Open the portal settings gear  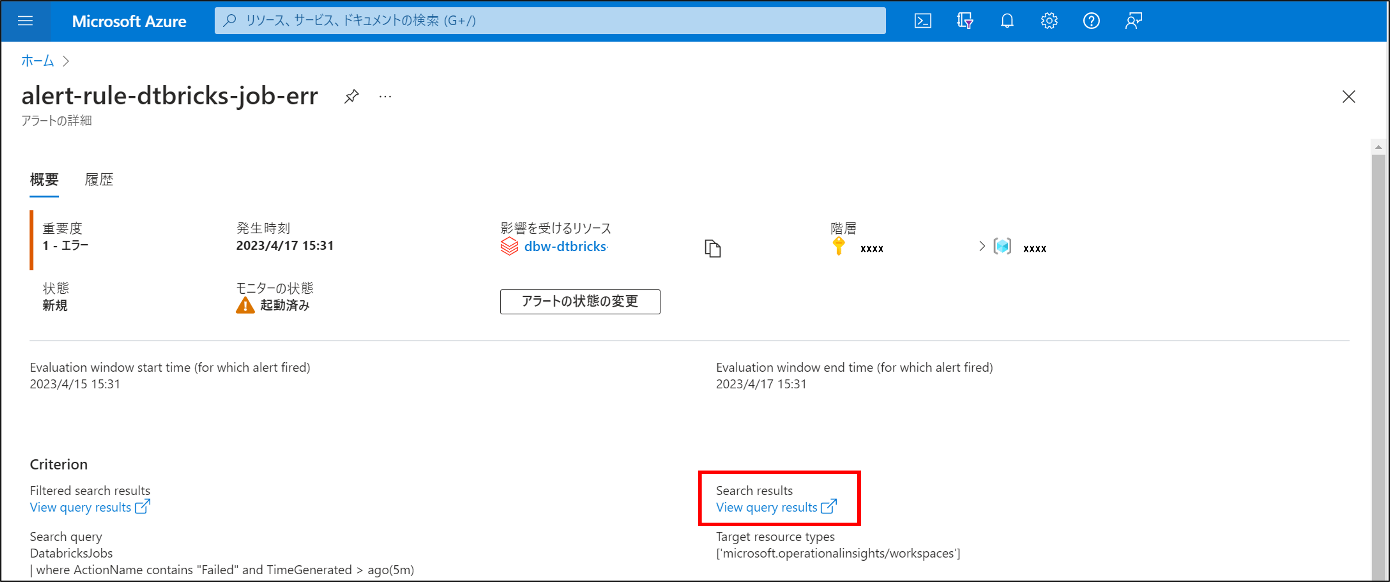click(1049, 21)
